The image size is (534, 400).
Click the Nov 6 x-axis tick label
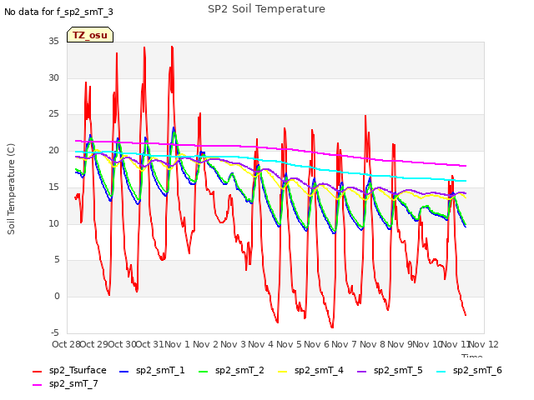317,344
